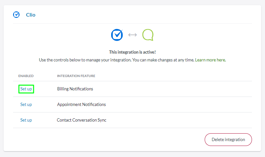Click the ENABLED column header

tap(26, 76)
